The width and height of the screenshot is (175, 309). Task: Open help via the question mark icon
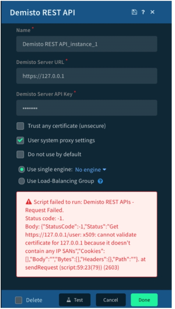pyautogui.click(x=143, y=12)
